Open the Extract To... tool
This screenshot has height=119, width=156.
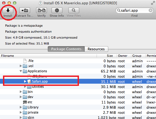pos(25,10)
